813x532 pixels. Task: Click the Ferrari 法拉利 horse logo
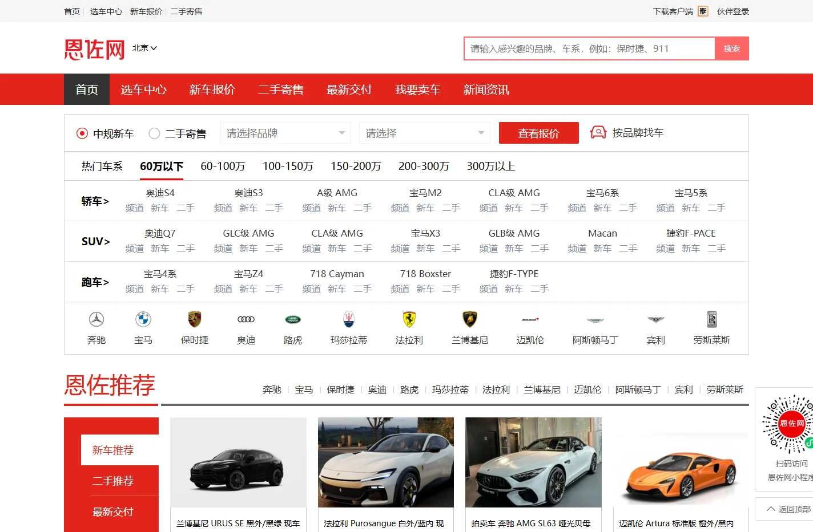point(409,319)
